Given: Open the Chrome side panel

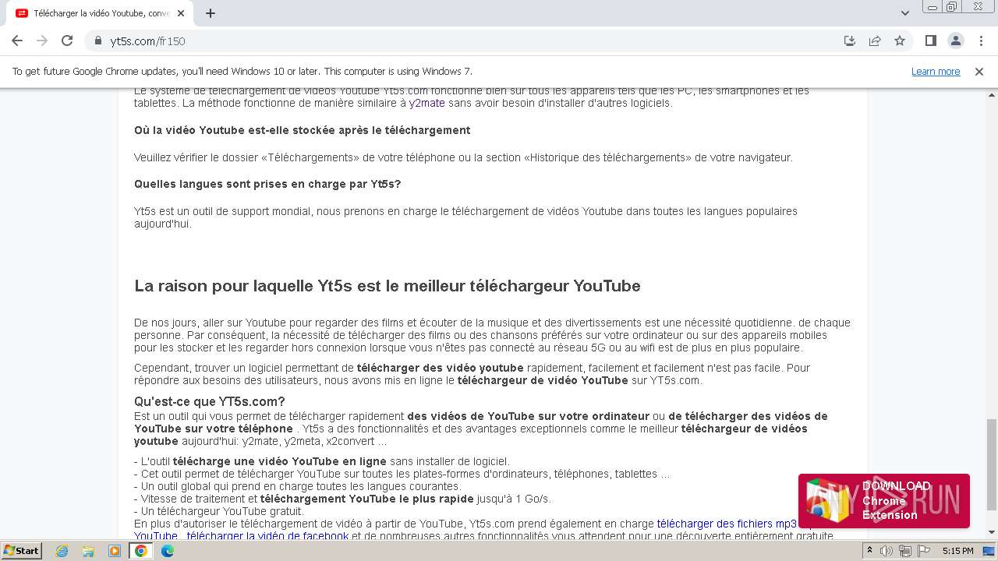Looking at the screenshot, I should point(930,41).
